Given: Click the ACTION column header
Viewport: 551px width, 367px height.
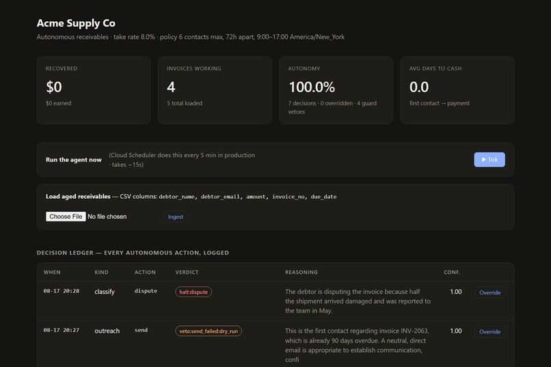Looking at the screenshot, I should [x=145, y=272].
